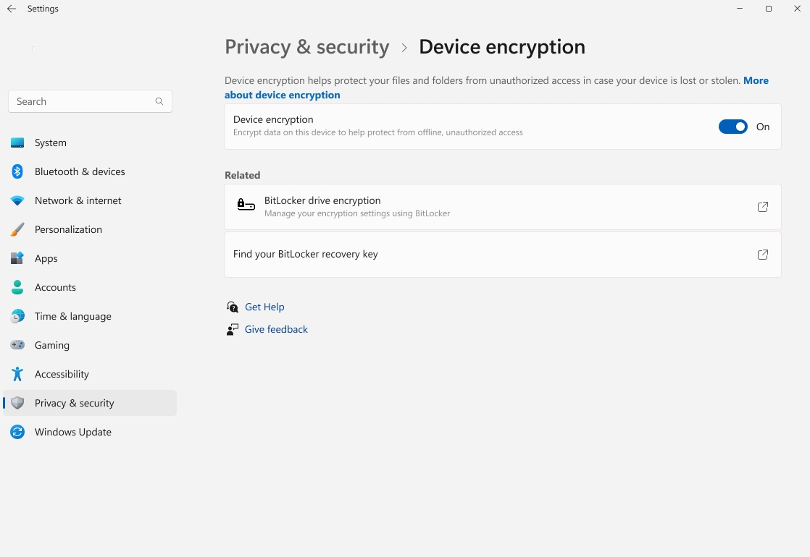Viewport: 810px width, 557px height.
Task: Navigate back using the Privacy & security breadcrumb
Action: pos(306,46)
